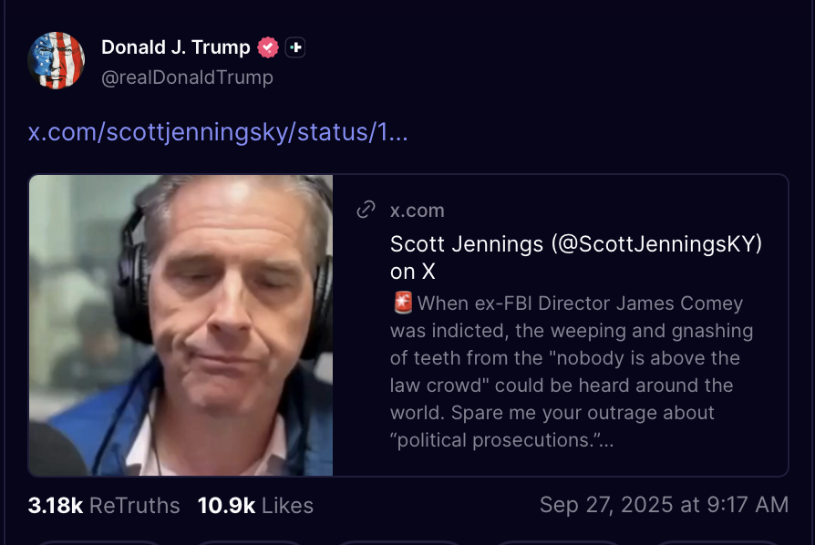Open the @realDonaldTrump handle
The height and width of the screenshot is (545, 815).
pos(187,77)
